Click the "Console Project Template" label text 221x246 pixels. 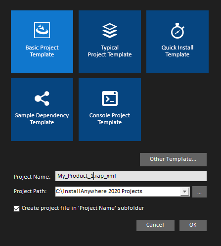tap(110, 119)
